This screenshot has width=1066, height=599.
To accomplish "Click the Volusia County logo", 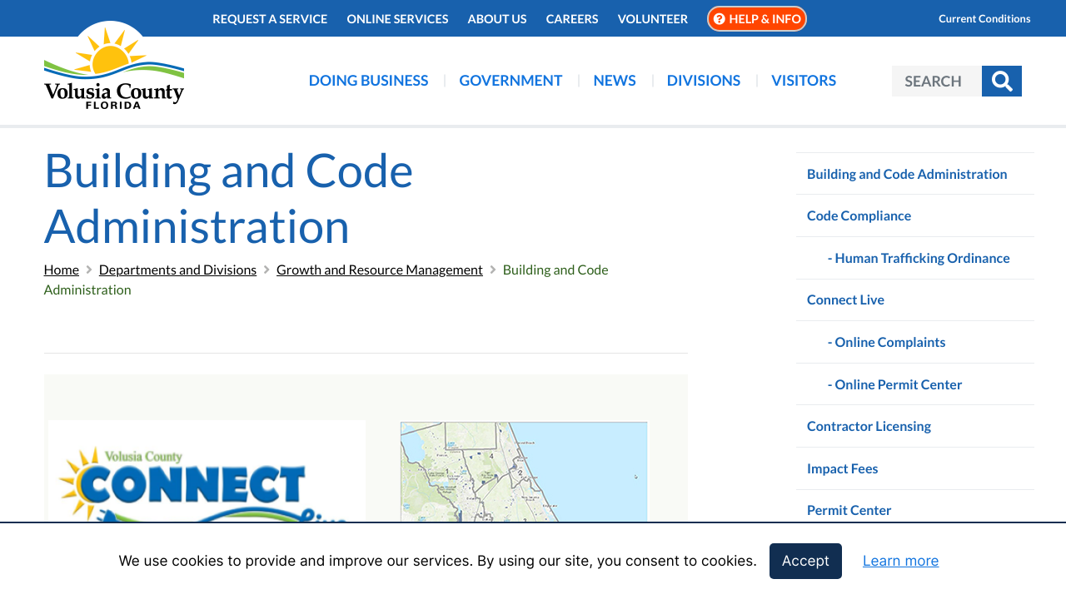I will click(x=114, y=68).
